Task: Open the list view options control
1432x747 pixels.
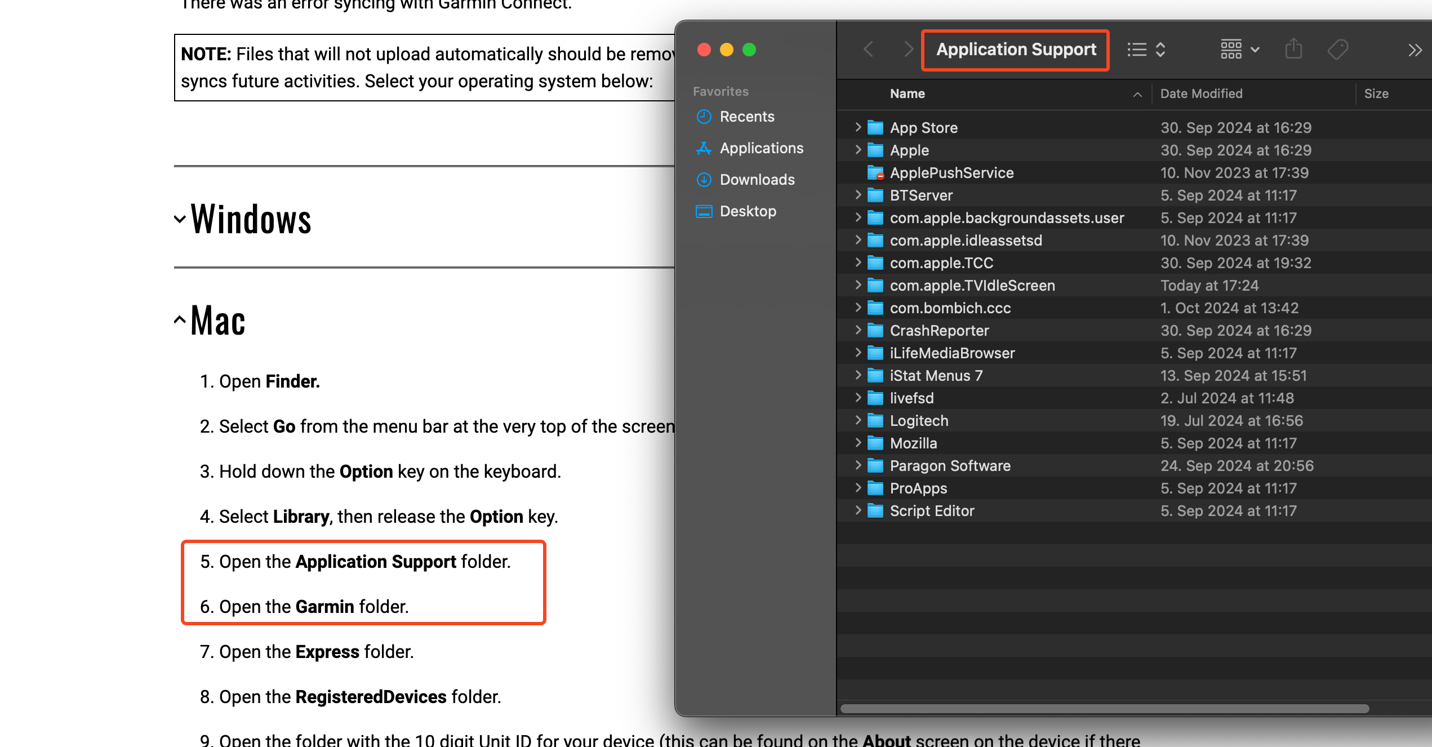Action: [x=1146, y=50]
